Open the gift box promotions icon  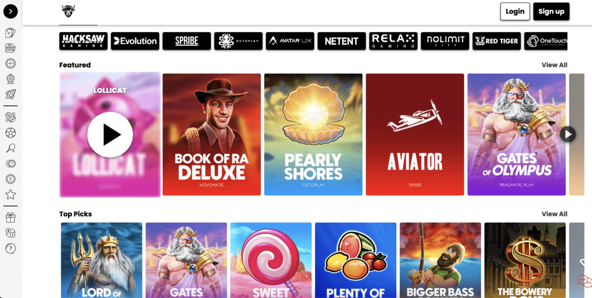point(11,217)
